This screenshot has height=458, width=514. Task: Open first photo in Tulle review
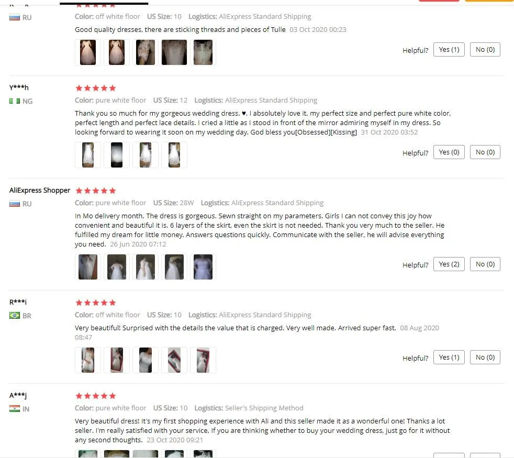click(x=88, y=52)
